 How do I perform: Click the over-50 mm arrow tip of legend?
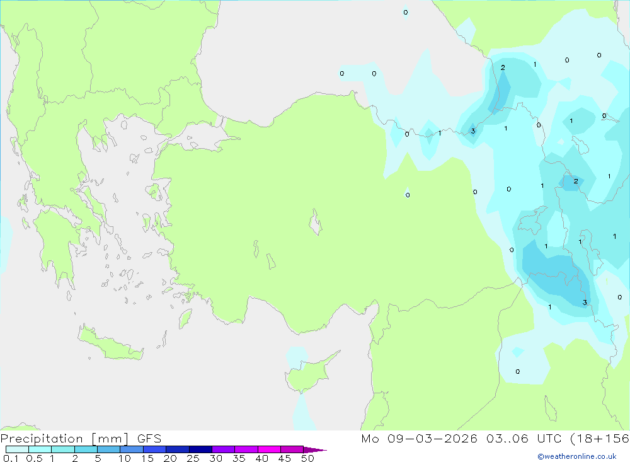[315, 450]
